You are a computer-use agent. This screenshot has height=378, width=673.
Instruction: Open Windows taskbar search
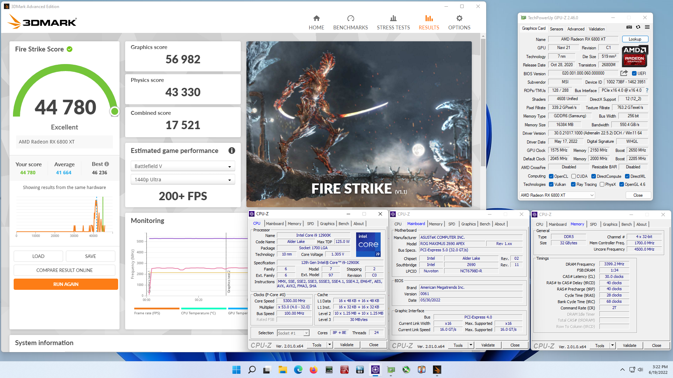(x=252, y=370)
